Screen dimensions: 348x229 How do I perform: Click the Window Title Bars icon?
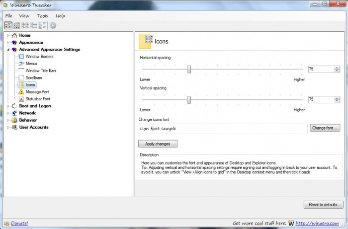[21, 71]
